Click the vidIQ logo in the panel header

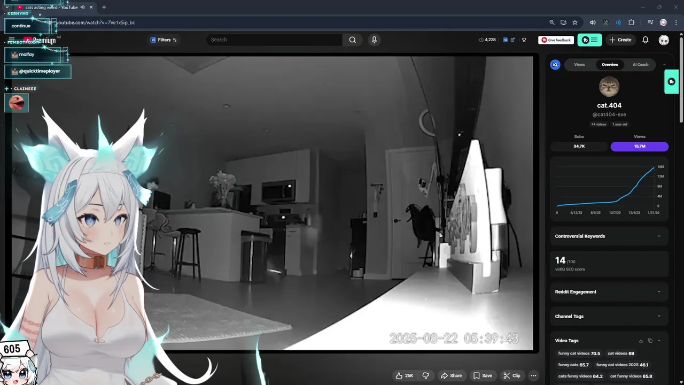pos(555,65)
